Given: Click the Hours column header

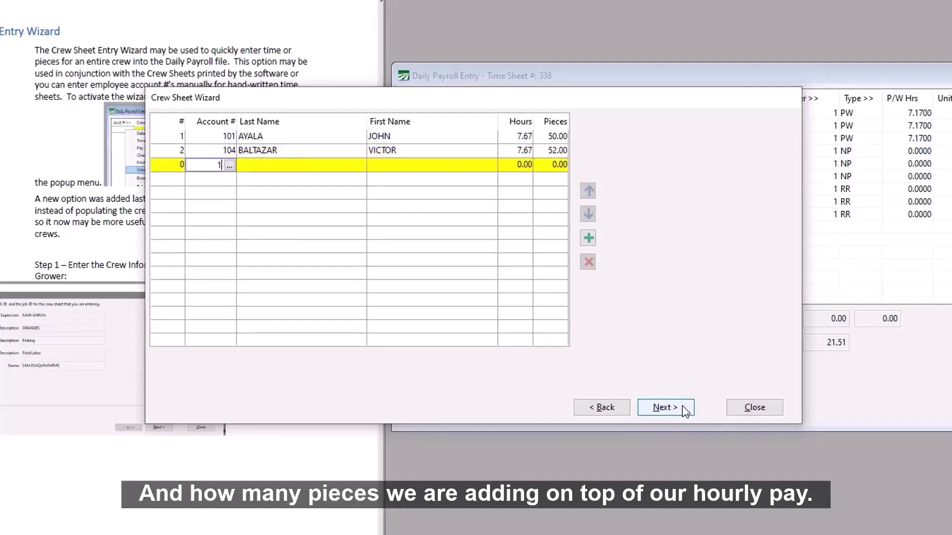Looking at the screenshot, I should point(520,121).
